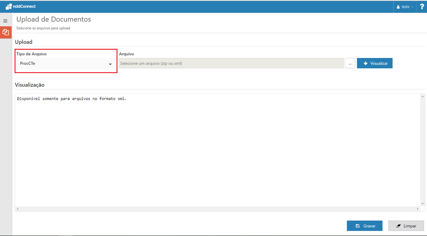Click the Visualizar button
Image resolution: width=427 pixels, height=236 pixels.
375,64
